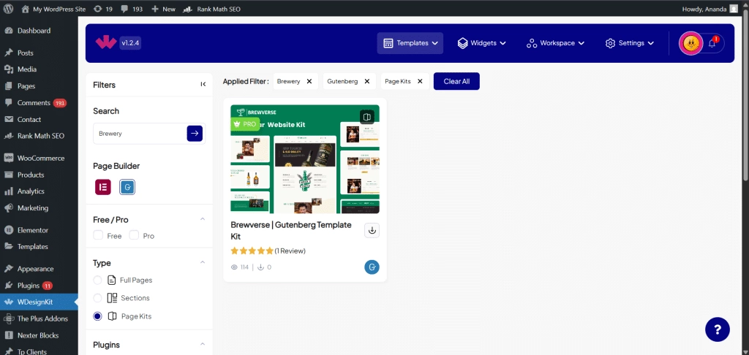The image size is (749, 355).
Task: Open Nexter Blocks in the sidebar
Action: pos(39,335)
